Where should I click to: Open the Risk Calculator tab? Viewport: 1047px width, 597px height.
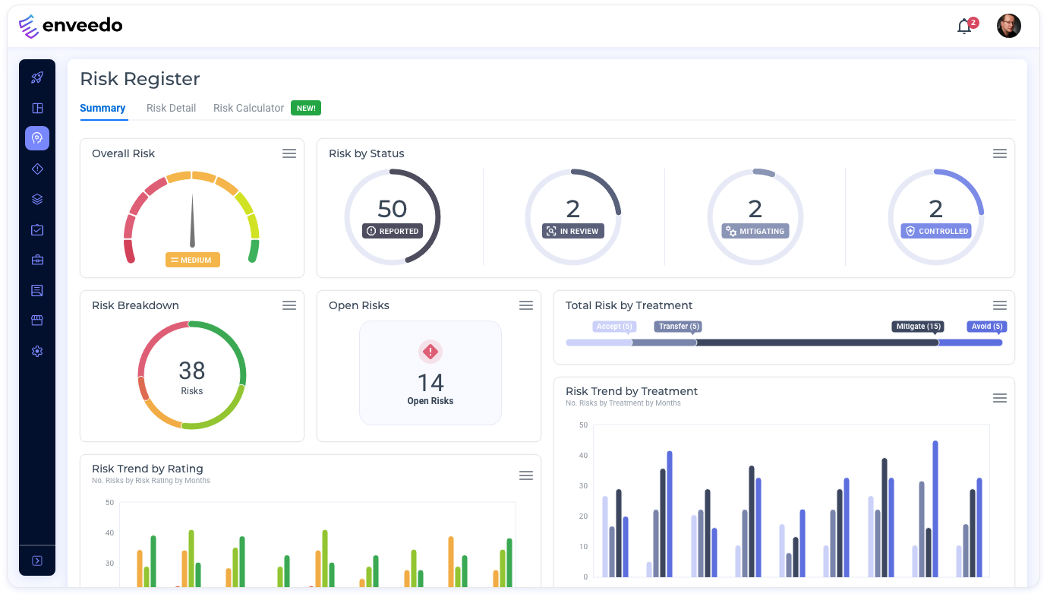coord(248,108)
